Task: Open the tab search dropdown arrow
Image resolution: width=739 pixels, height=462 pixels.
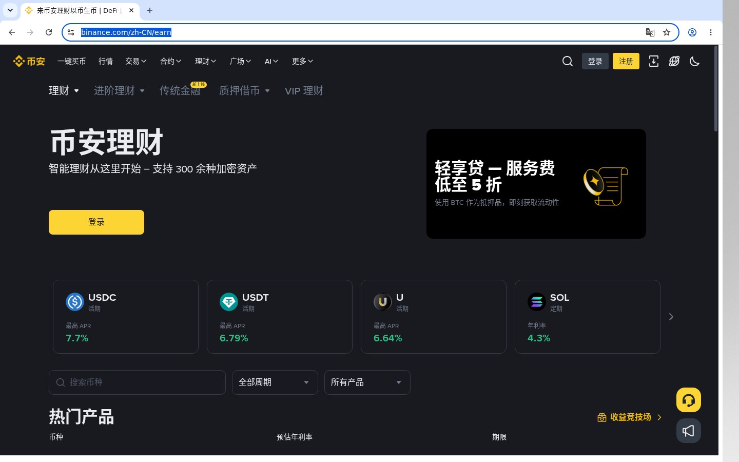Action: pyautogui.click(x=10, y=10)
